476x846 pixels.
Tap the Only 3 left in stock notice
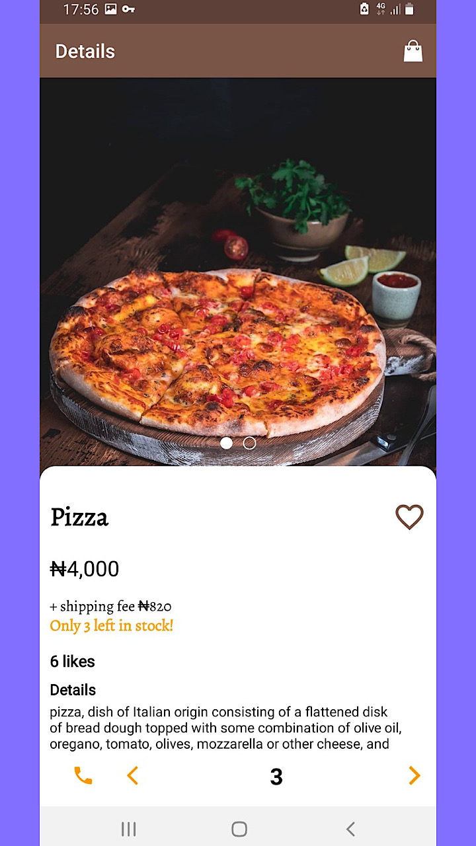[x=111, y=625]
